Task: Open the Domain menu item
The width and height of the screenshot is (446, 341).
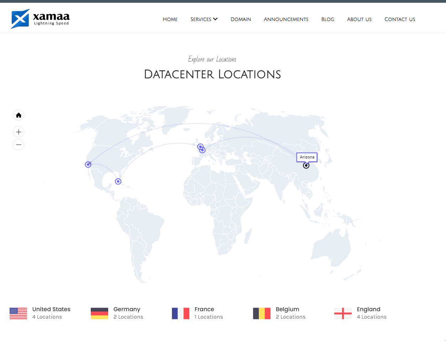Action: [x=241, y=19]
